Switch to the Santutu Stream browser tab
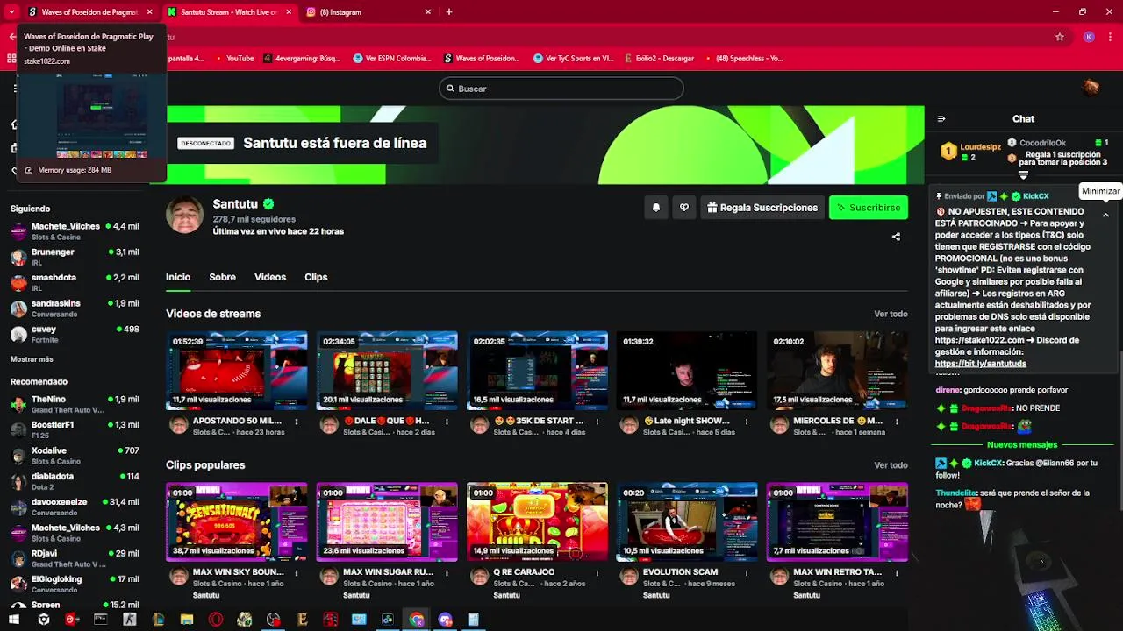Screen dimensions: 1123x631 [229, 12]
